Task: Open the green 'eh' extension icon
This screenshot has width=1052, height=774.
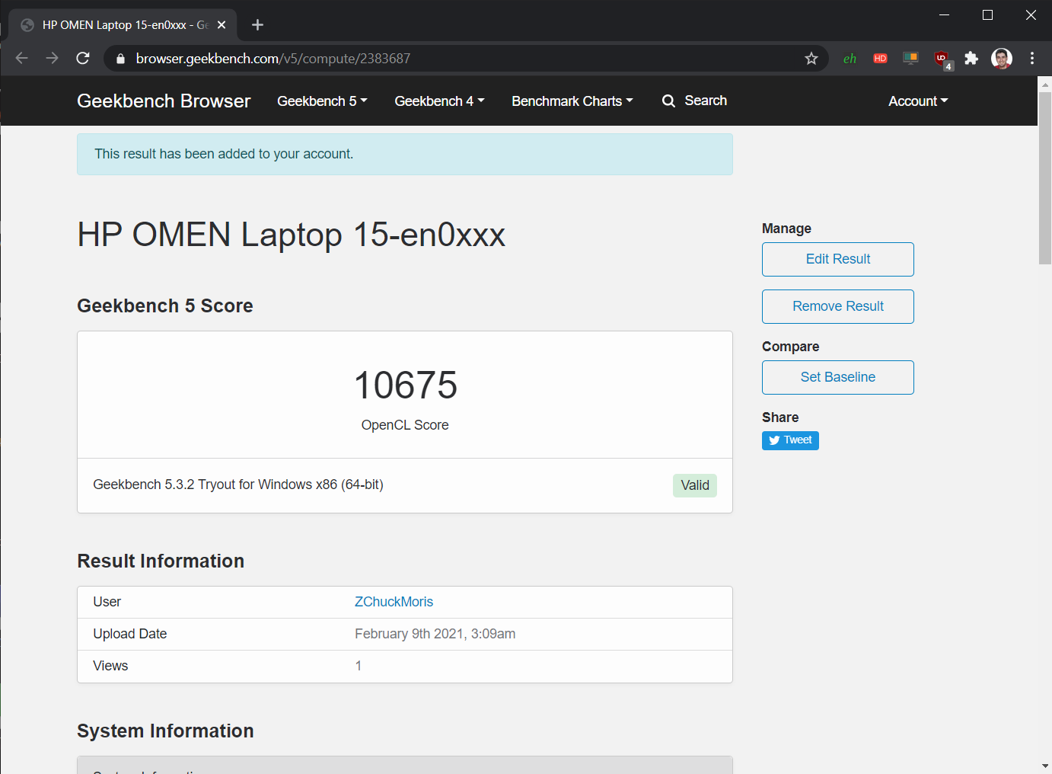Action: coord(850,59)
